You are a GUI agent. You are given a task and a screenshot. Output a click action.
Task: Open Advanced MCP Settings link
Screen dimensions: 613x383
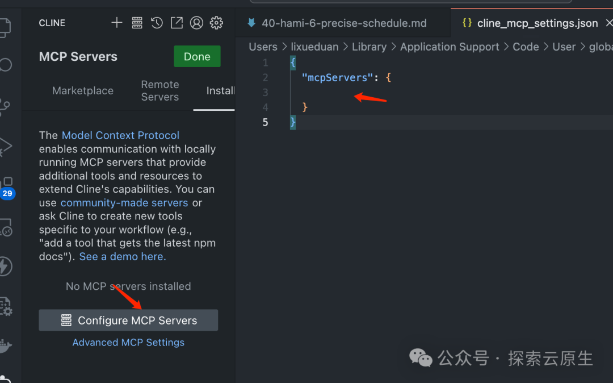(x=128, y=342)
